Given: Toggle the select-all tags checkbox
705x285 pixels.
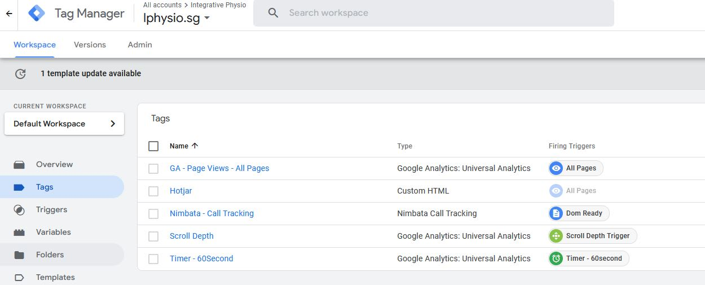Looking at the screenshot, I should [x=153, y=146].
